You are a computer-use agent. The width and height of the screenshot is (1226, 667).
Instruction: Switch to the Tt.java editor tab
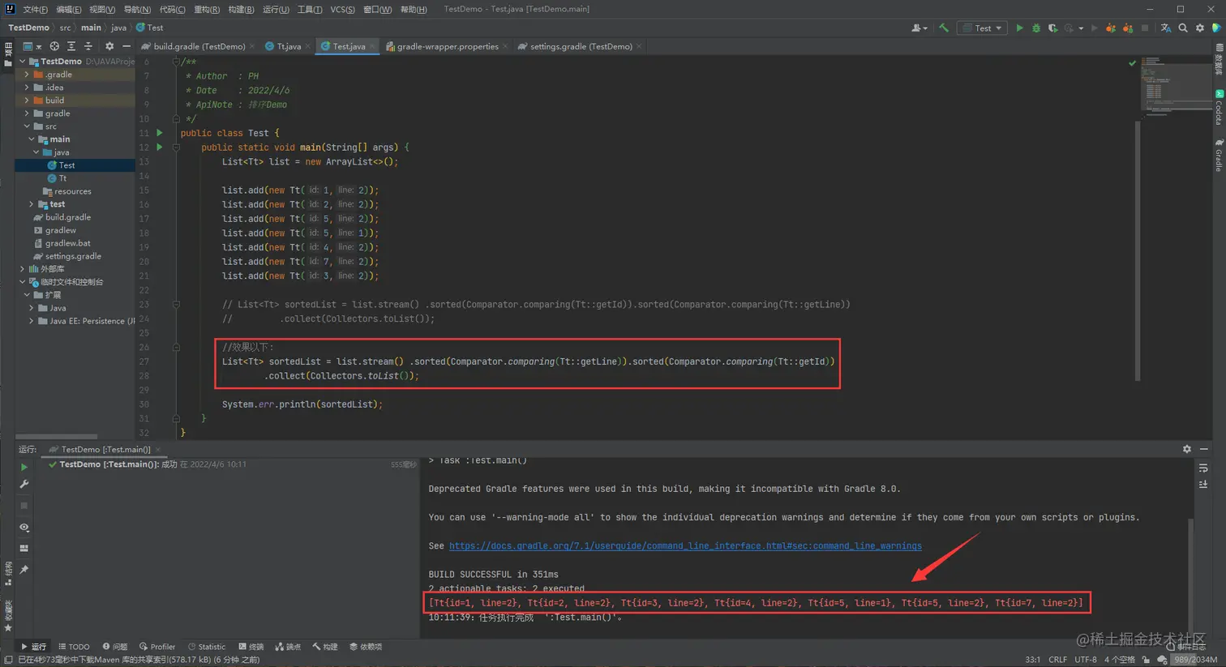pos(283,46)
